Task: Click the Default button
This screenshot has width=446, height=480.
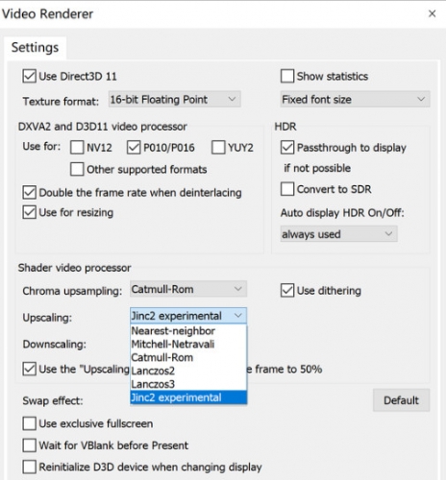Action: coord(401,400)
